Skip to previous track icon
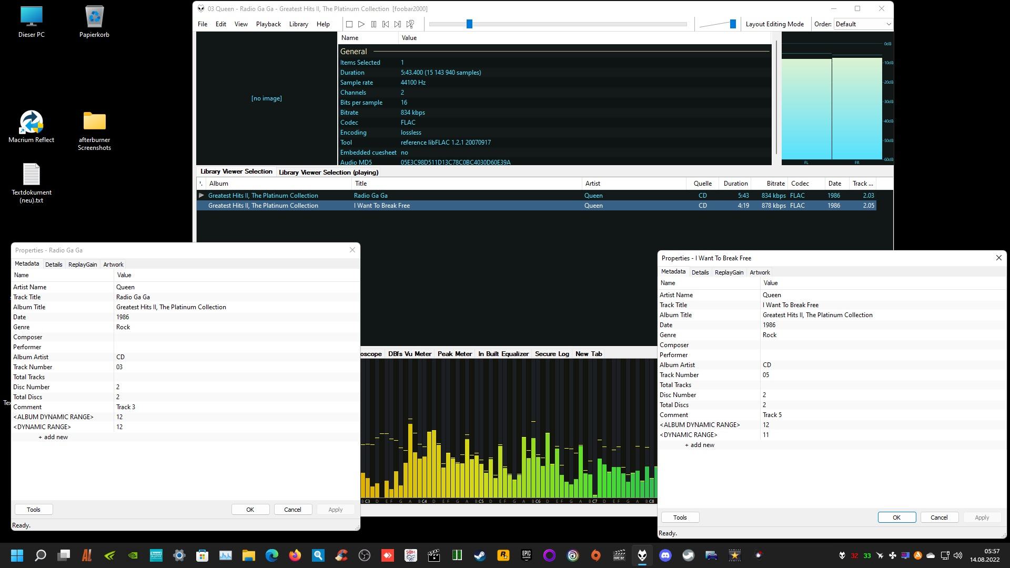Viewport: 1010px width, 568px height. click(x=386, y=24)
